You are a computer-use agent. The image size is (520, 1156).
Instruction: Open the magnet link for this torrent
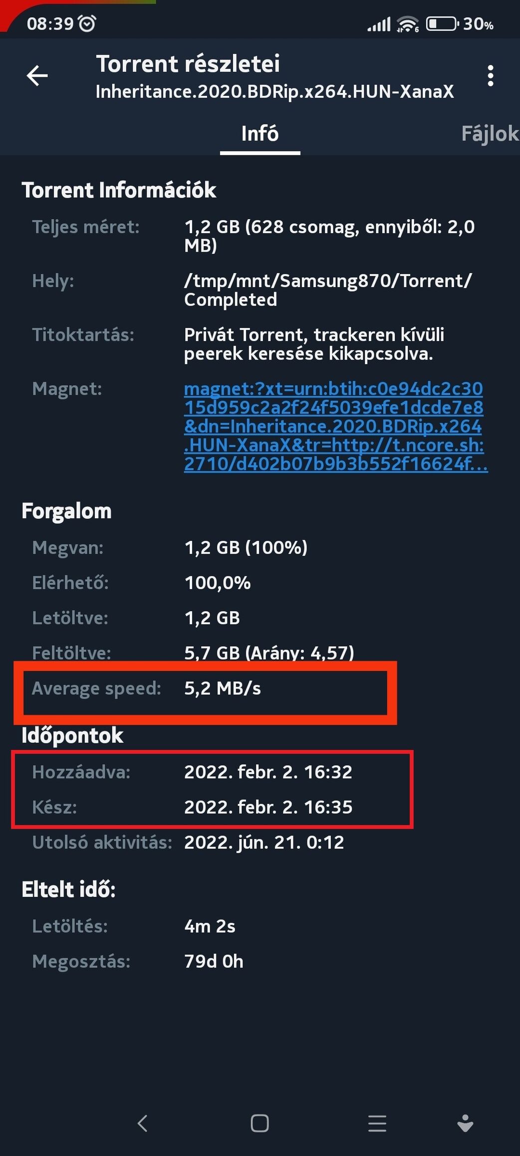[335, 426]
